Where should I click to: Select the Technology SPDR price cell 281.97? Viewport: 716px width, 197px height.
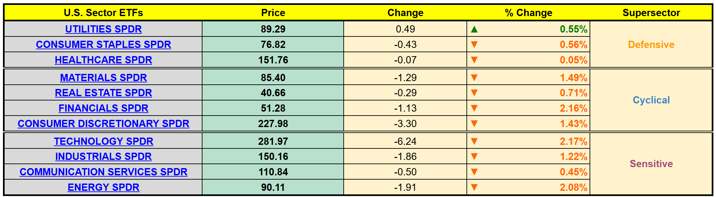pos(273,141)
